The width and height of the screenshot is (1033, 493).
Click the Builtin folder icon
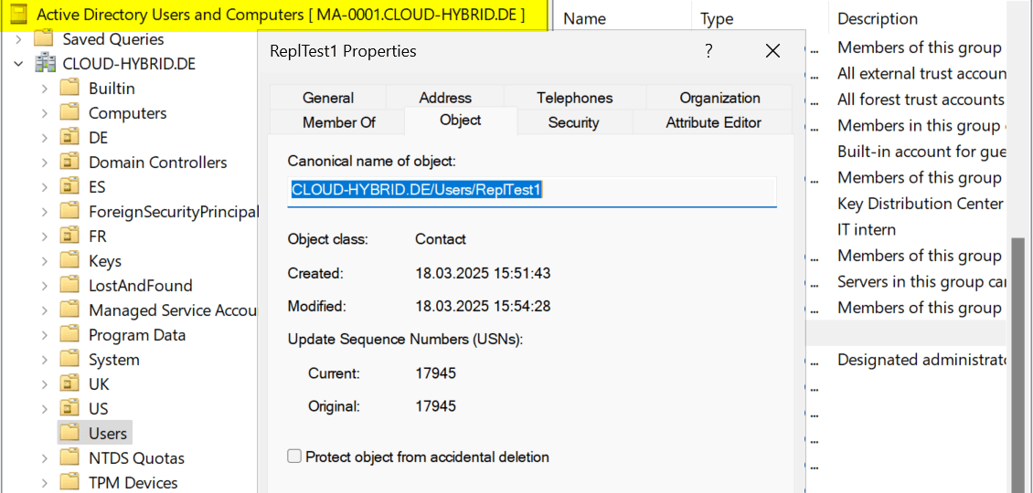70,89
